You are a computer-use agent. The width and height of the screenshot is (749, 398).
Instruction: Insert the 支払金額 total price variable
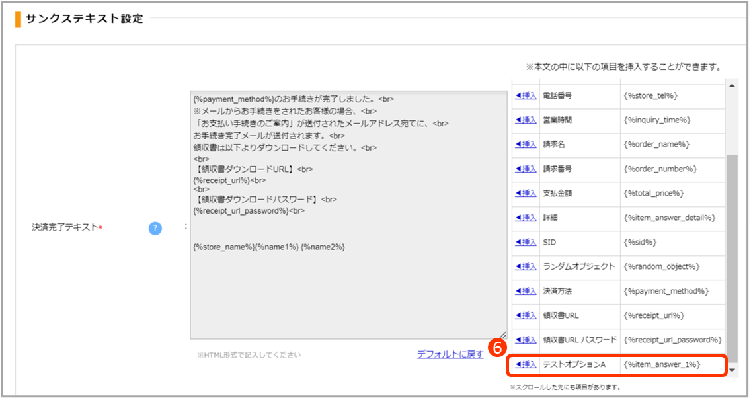tap(526, 194)
